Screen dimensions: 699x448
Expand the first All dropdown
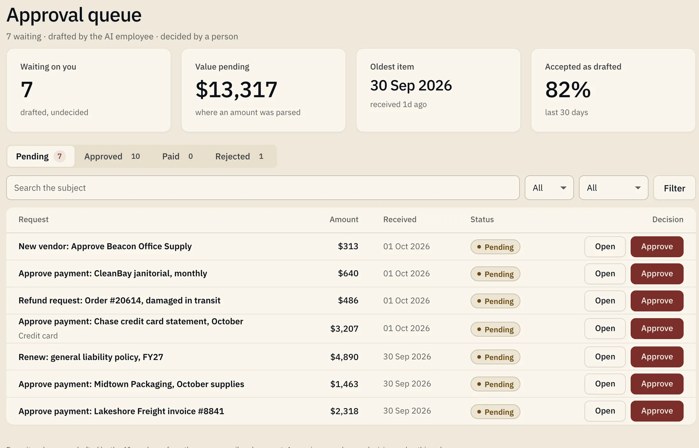click(549, 188)
